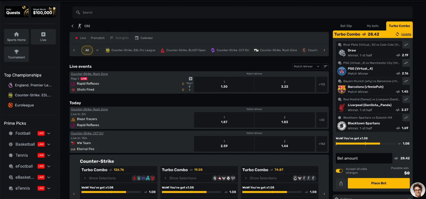Select the Live filter radio option
This screenshot has height=199, width=426.
click(77, 38)
